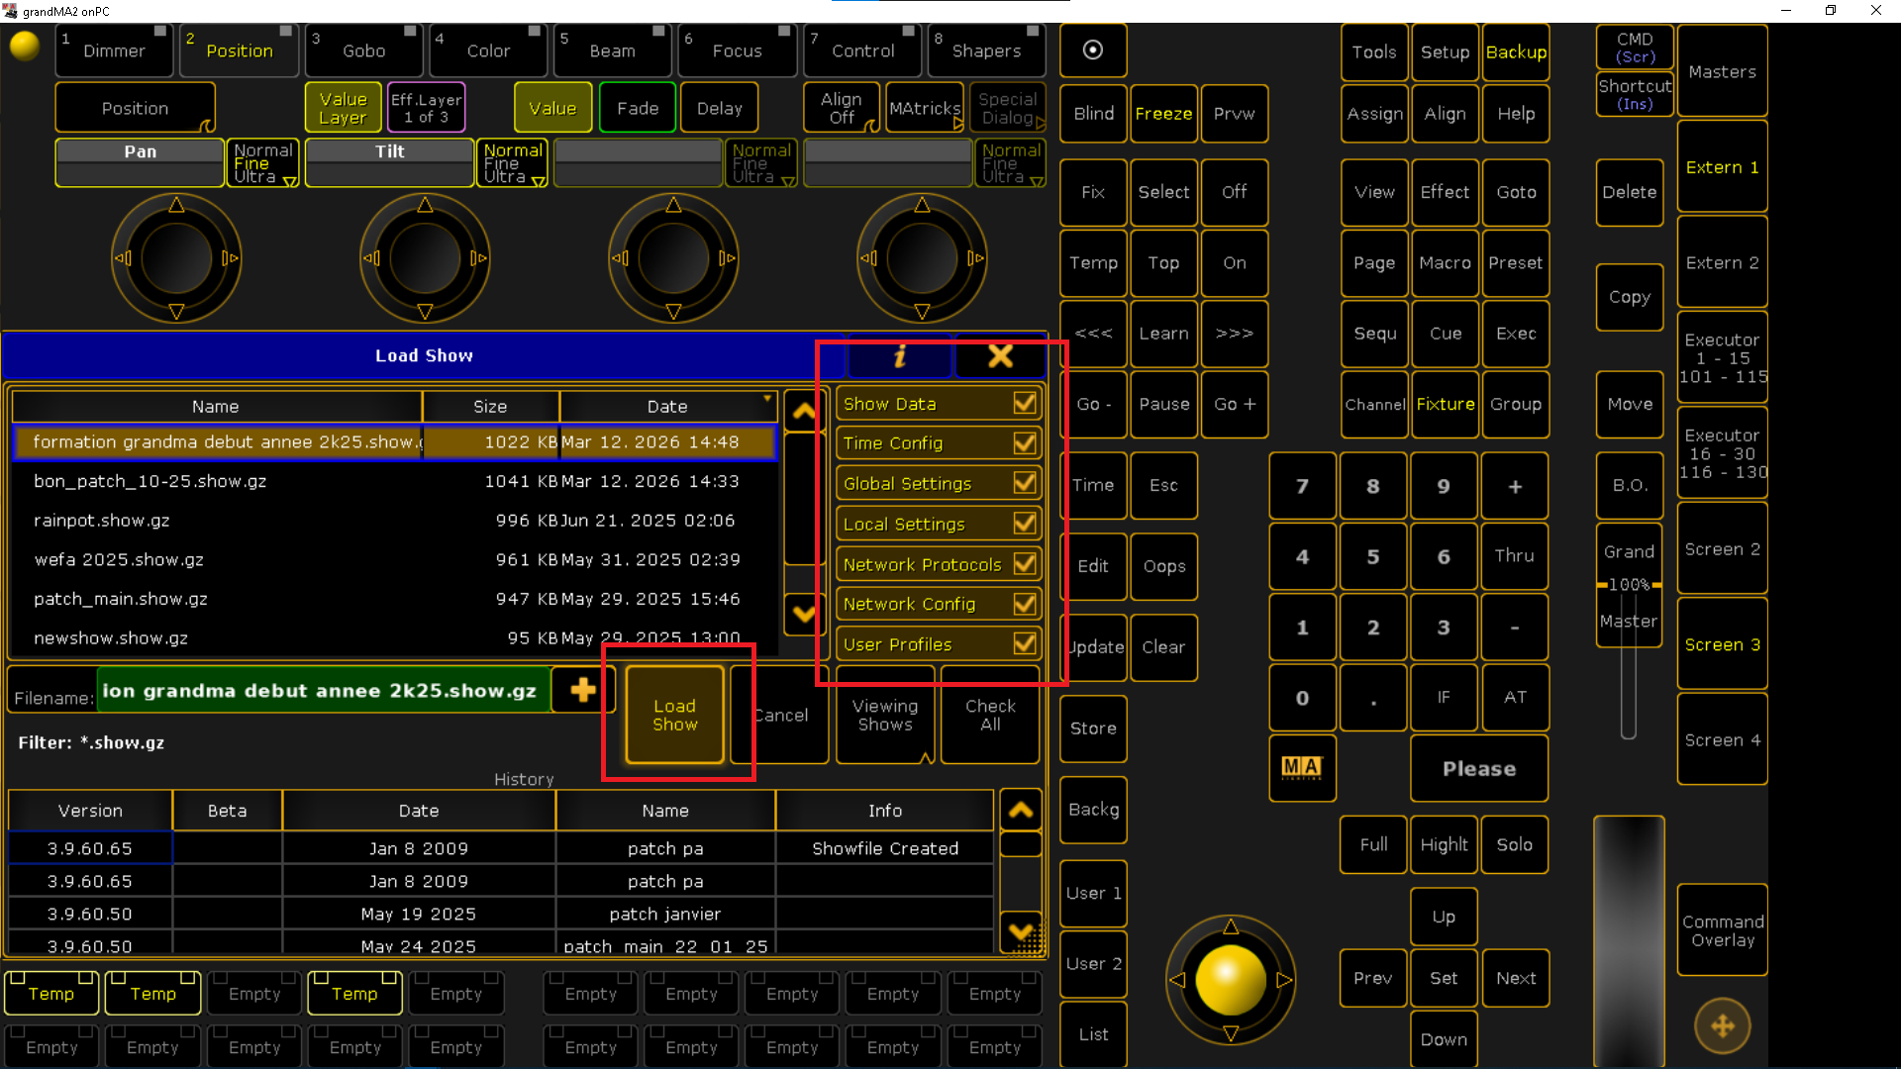The height and width of the screenshot is (1069, 1901).
Task: Expand the MAtricks options
Action: 925,108
